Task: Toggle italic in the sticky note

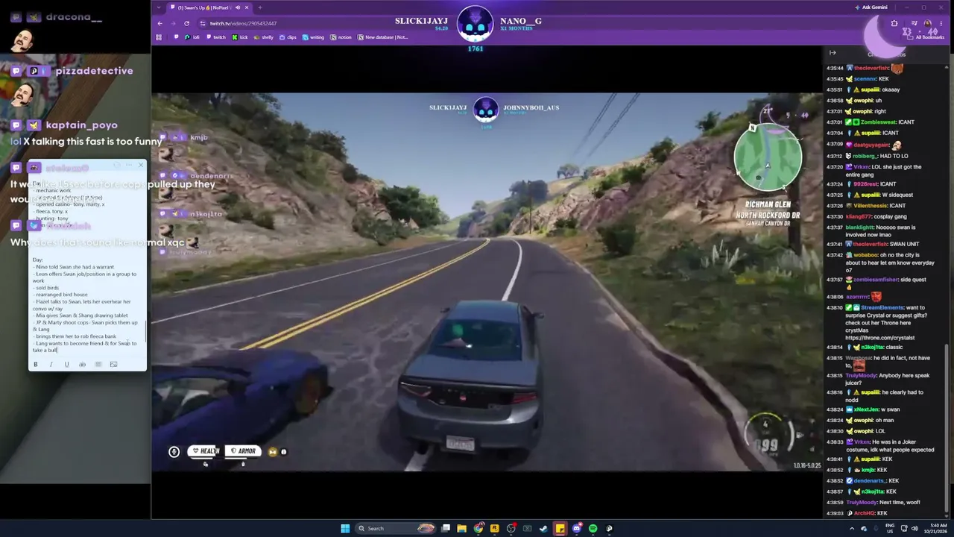Action: (x=51, y=365)
